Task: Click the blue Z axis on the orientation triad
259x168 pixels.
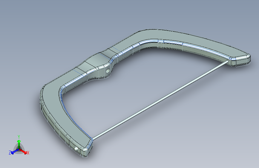Action: [15, 152]
